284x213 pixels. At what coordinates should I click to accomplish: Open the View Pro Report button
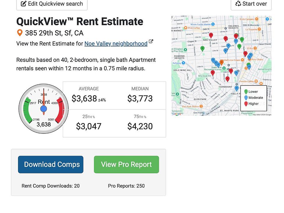click(126, 164)
